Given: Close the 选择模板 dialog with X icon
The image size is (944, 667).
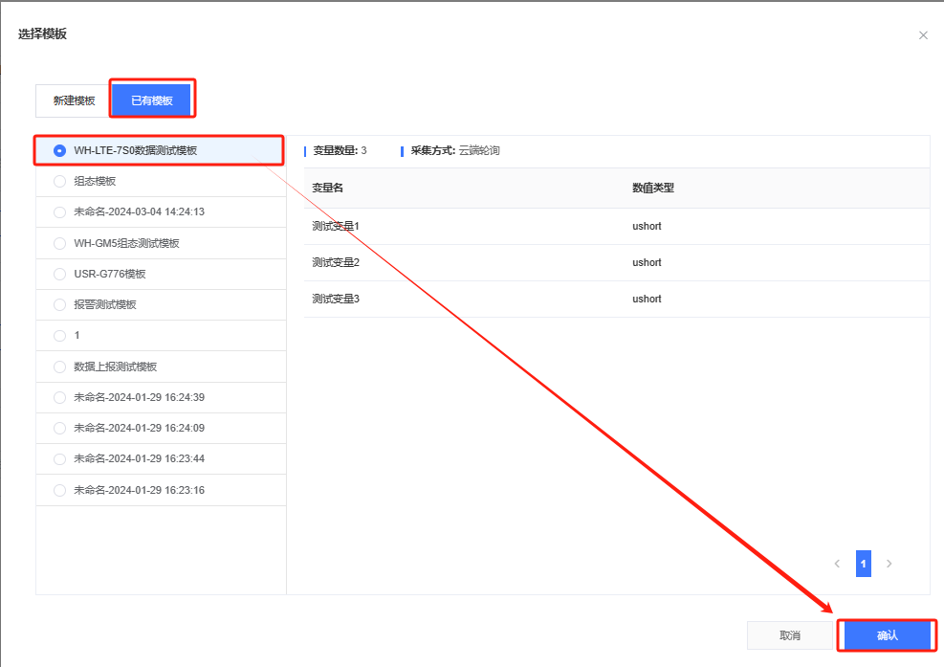Looking at the screenshot, I should coord(923,35).
